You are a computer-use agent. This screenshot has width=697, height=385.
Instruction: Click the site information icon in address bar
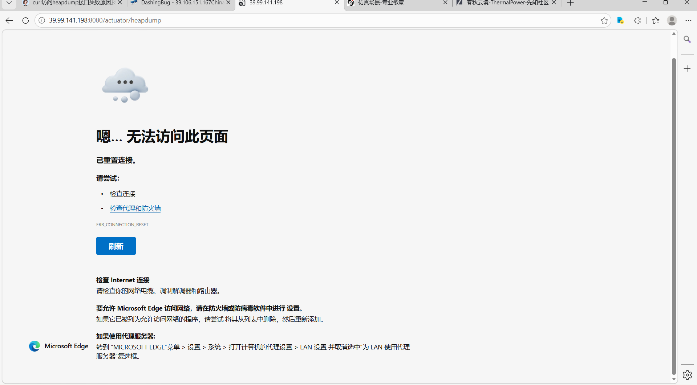[x=41, y=20]
